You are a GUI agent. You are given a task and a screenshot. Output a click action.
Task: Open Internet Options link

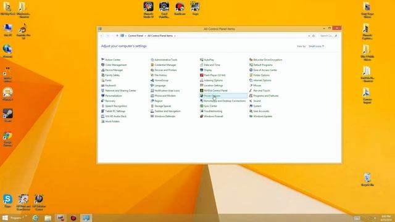click(x=262, y=80)
